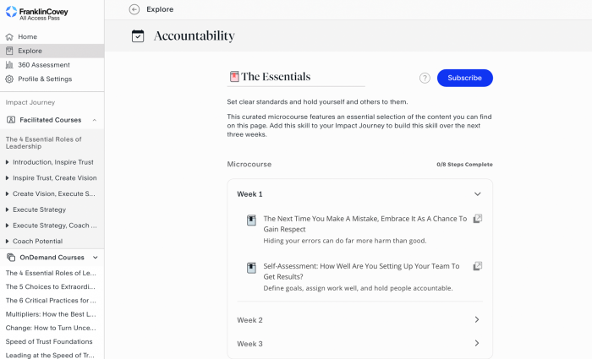Open Speed of Trust Foundations course
Viewport: 592px width, 359px height.
tap(50, 341)
